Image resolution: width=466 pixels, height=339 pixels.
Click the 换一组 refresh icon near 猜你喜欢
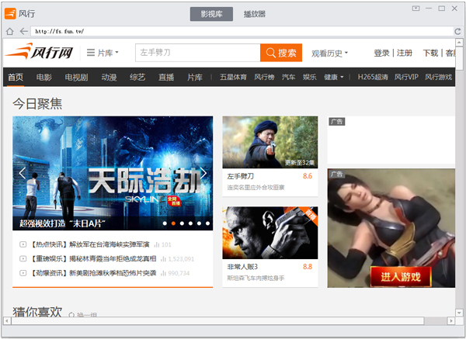point(71,315)
